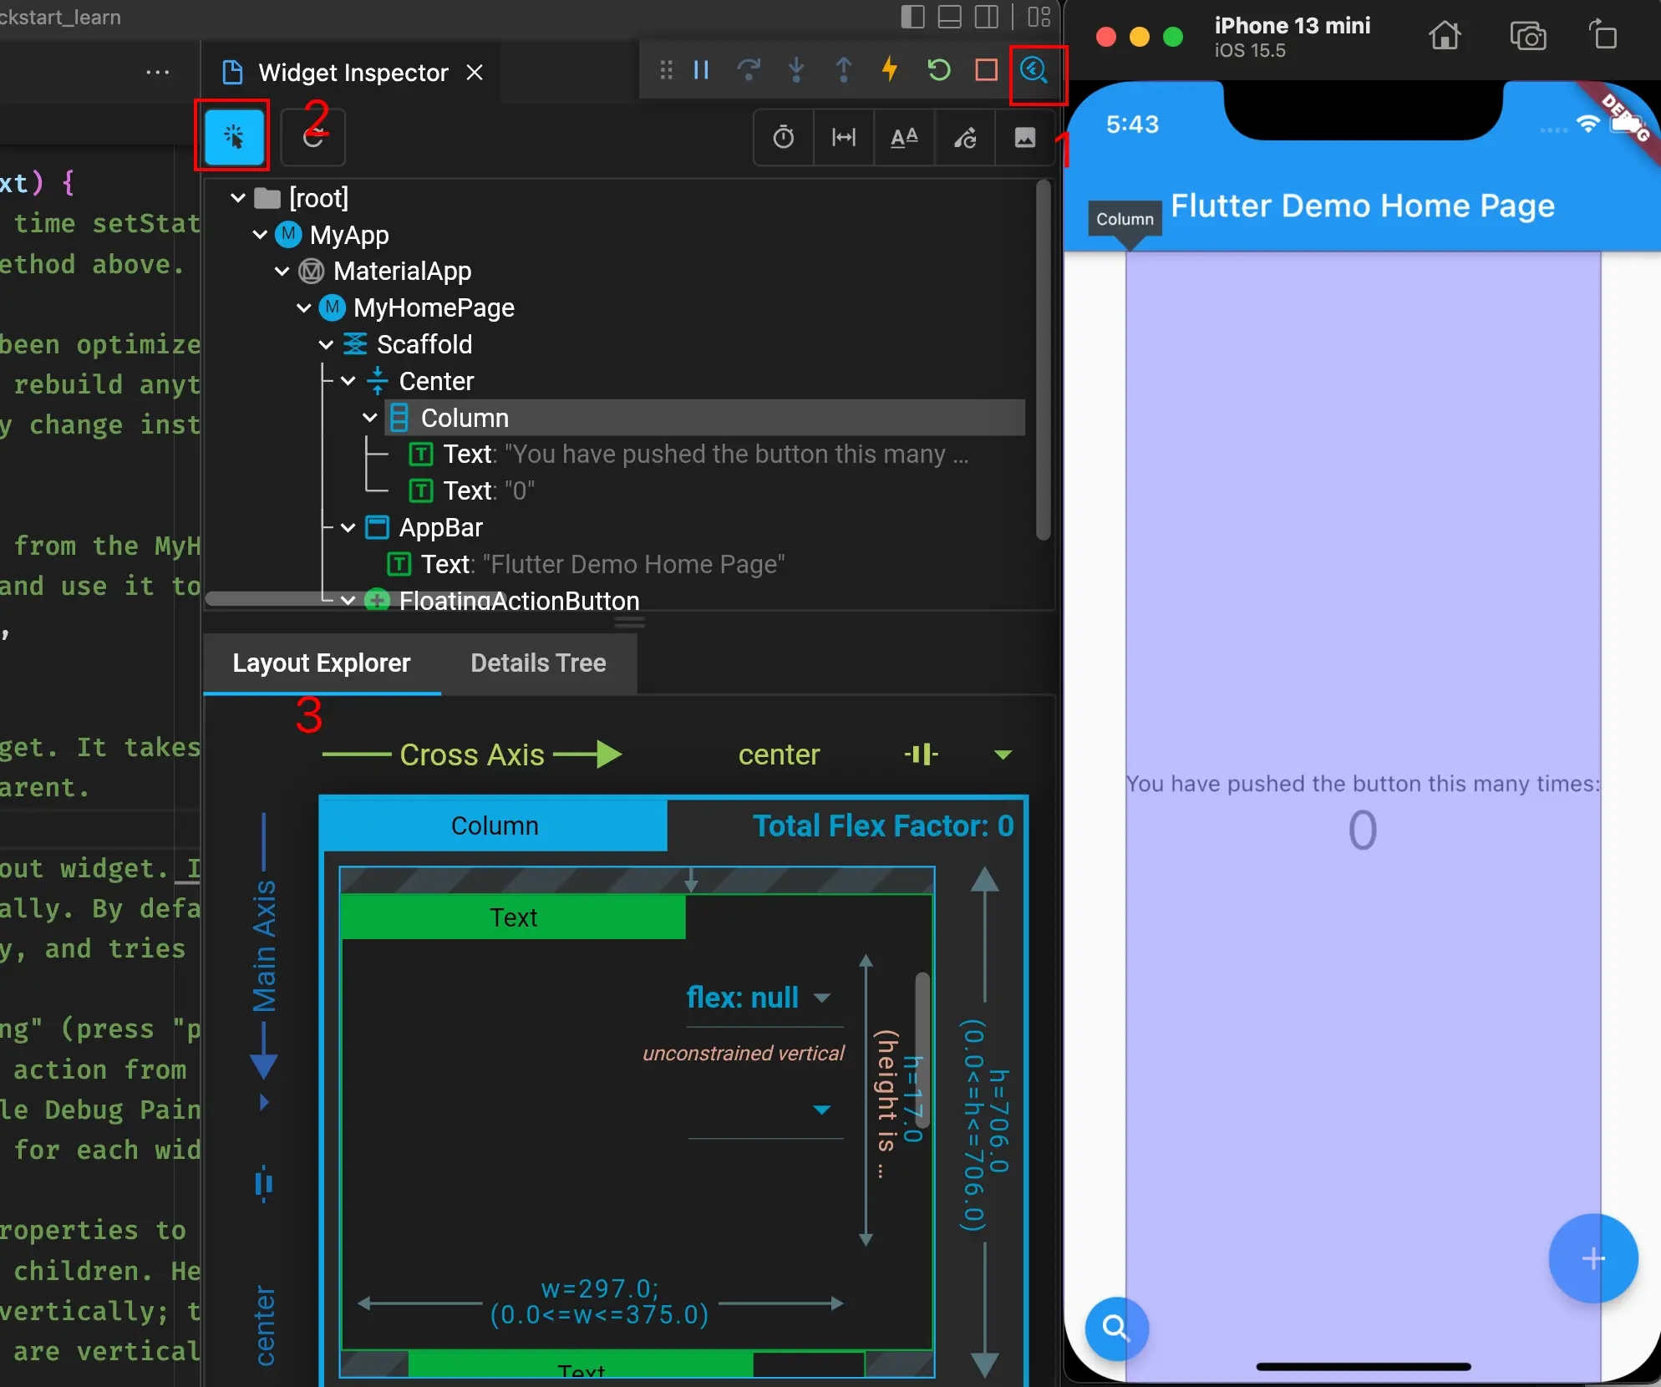Open the cross axis center dropdown
This screenshot has width=1661, height=1387.
coord(1003,754)
